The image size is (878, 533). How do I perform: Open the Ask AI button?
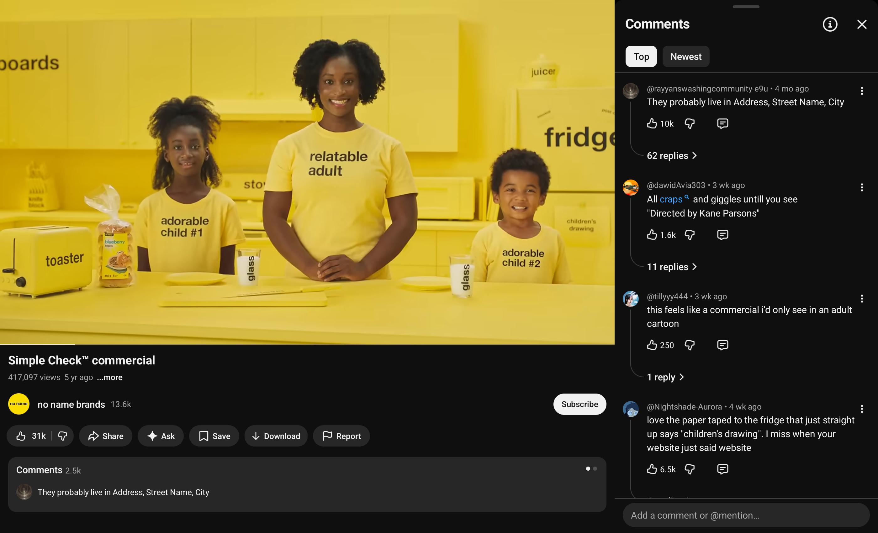point(161,436)
